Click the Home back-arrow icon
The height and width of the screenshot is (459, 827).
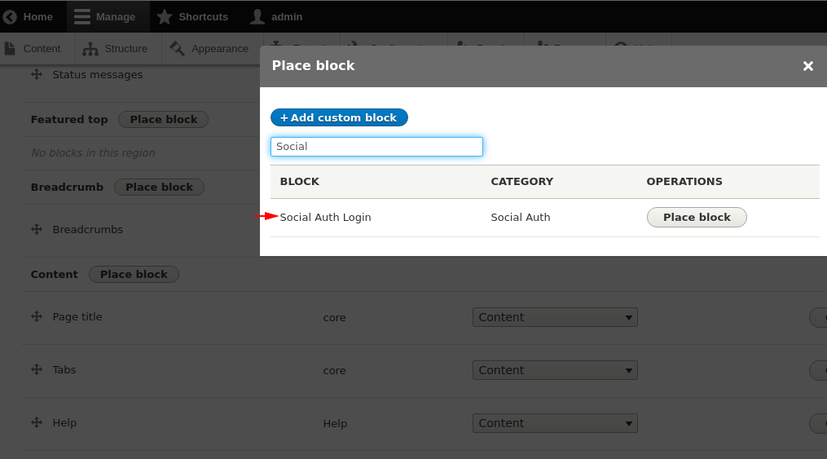(10, 17)
